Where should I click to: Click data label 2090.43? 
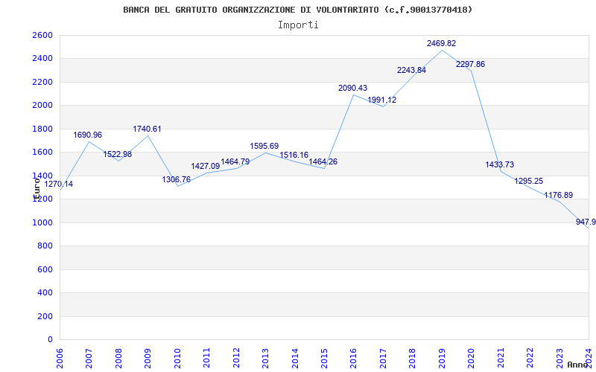pos(352,88)
